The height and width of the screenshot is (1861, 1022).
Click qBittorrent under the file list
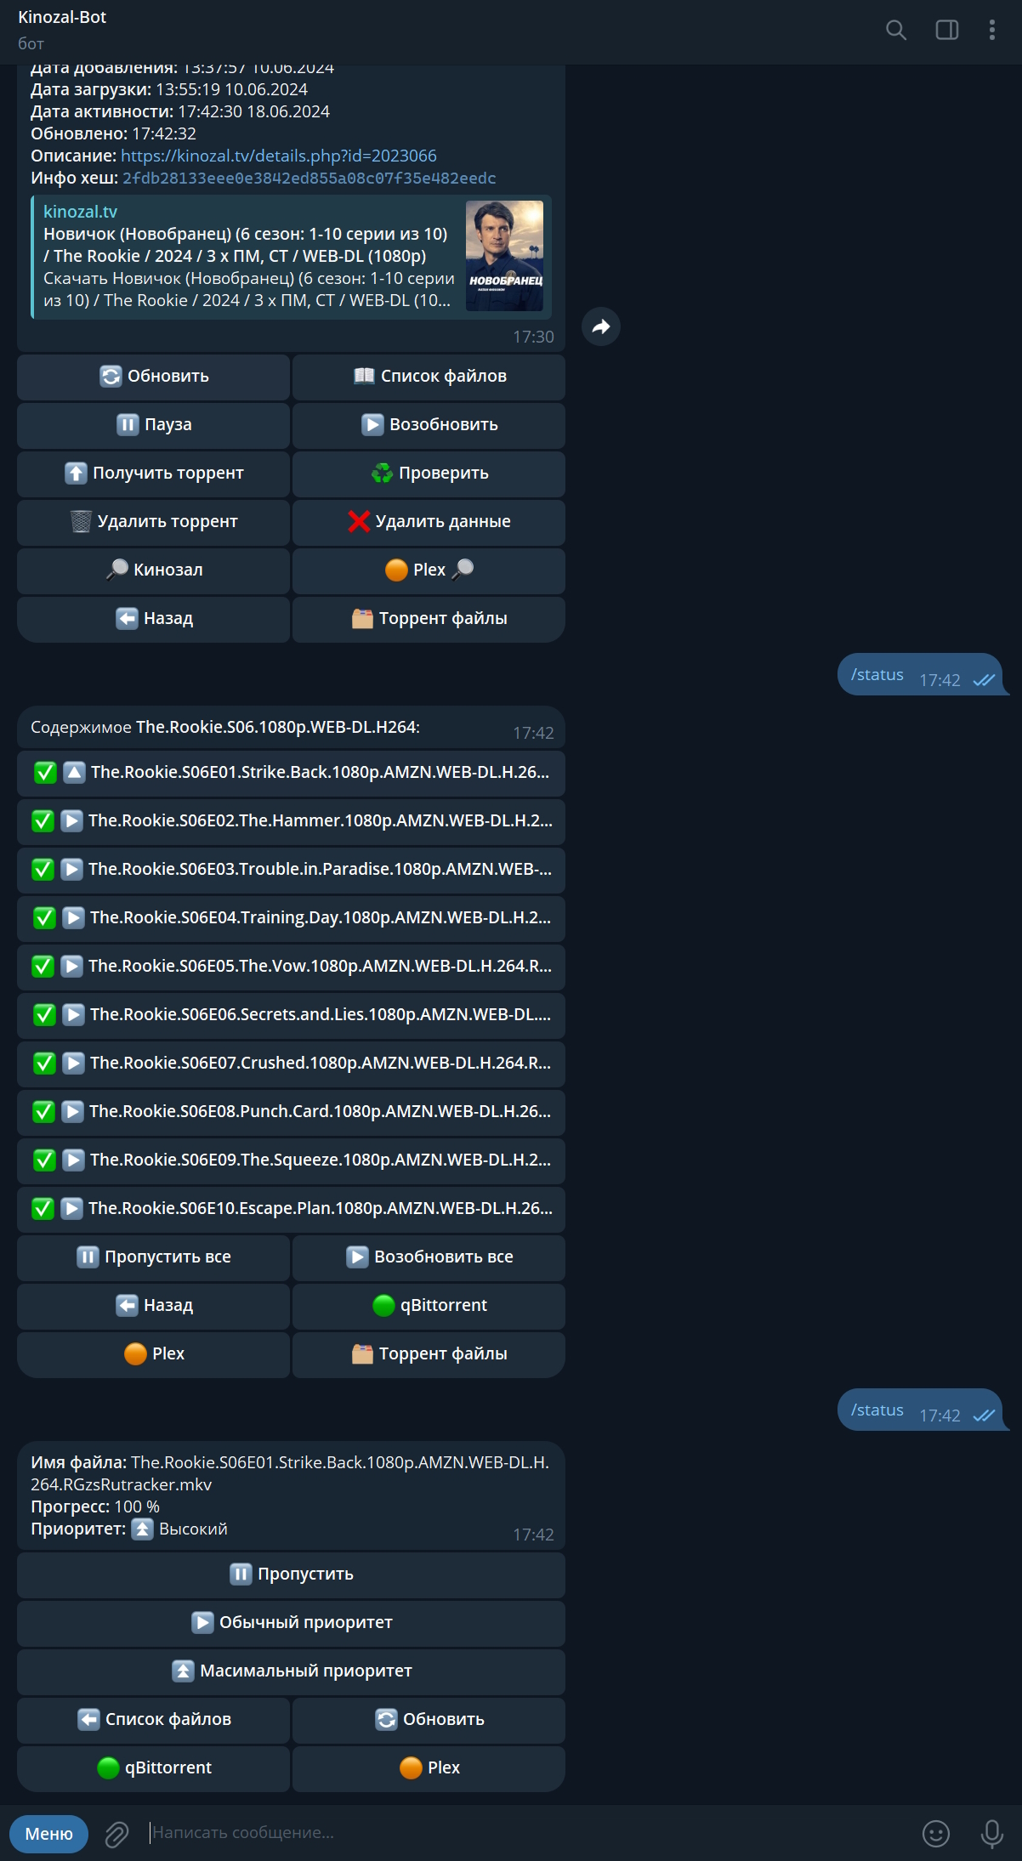(x=429, y=1305)
